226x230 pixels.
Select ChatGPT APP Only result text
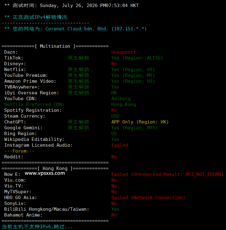pos(140,122)
